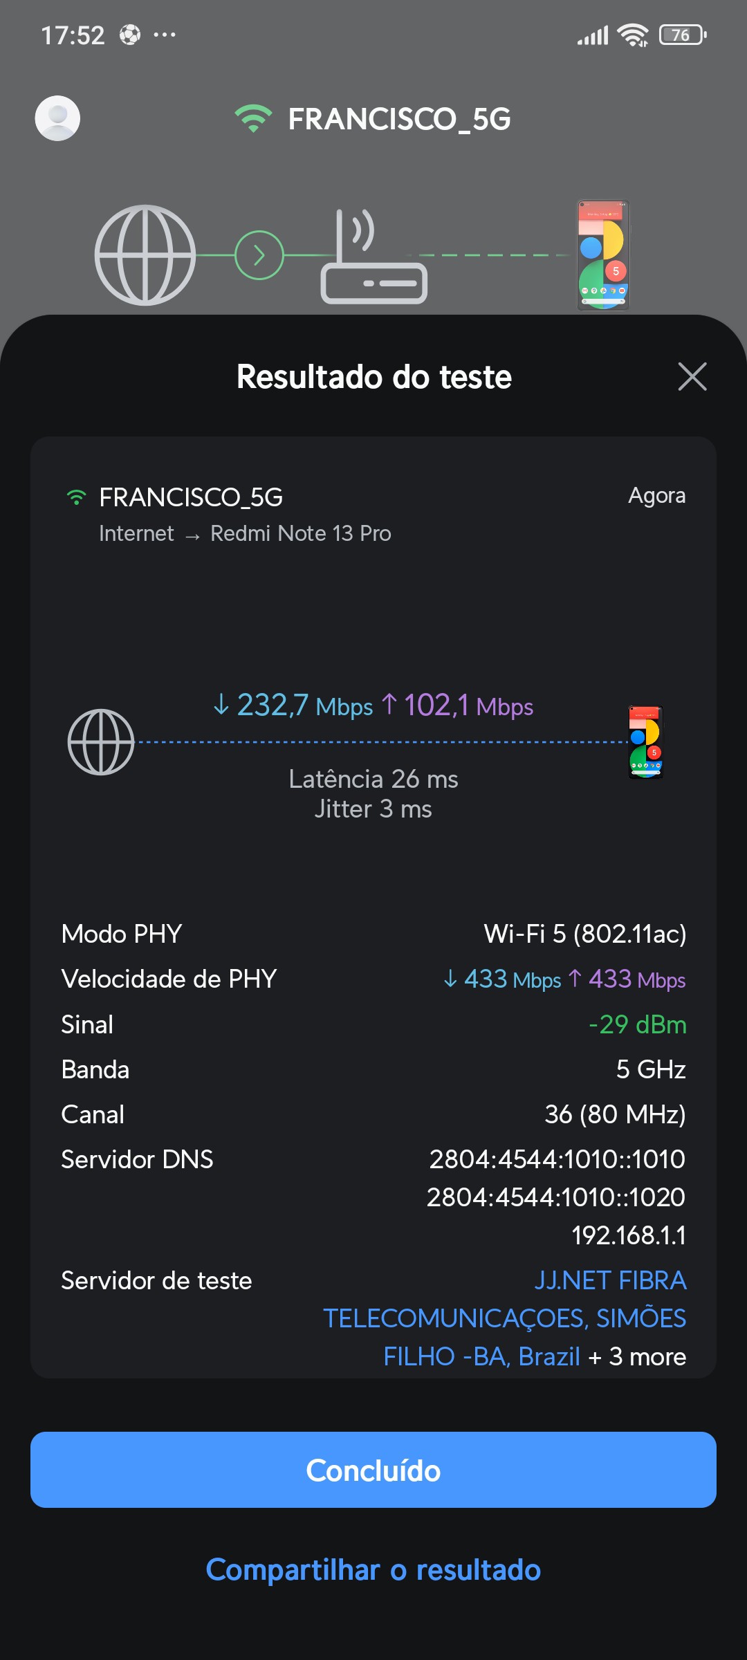Tap the Wi-Fi icon beside FRANCISCO_5G header
The width and height of the screenshot is (747, 1660).
(253, 119)
